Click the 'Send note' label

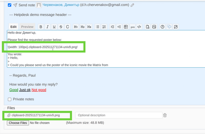[x=27, y=5]
